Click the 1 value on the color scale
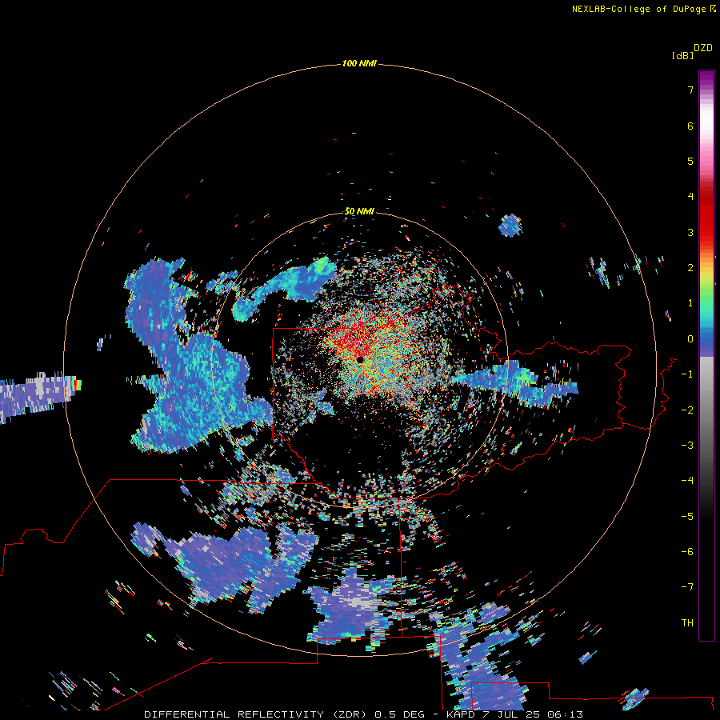The height and width of the screenshot is (720, 720). click(x=690, y=303)
